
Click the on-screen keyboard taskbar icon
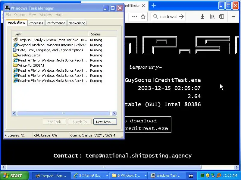coord(191,176)
